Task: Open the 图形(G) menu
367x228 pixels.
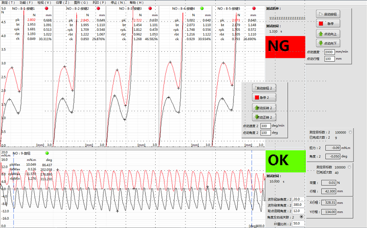Action: 80,2
